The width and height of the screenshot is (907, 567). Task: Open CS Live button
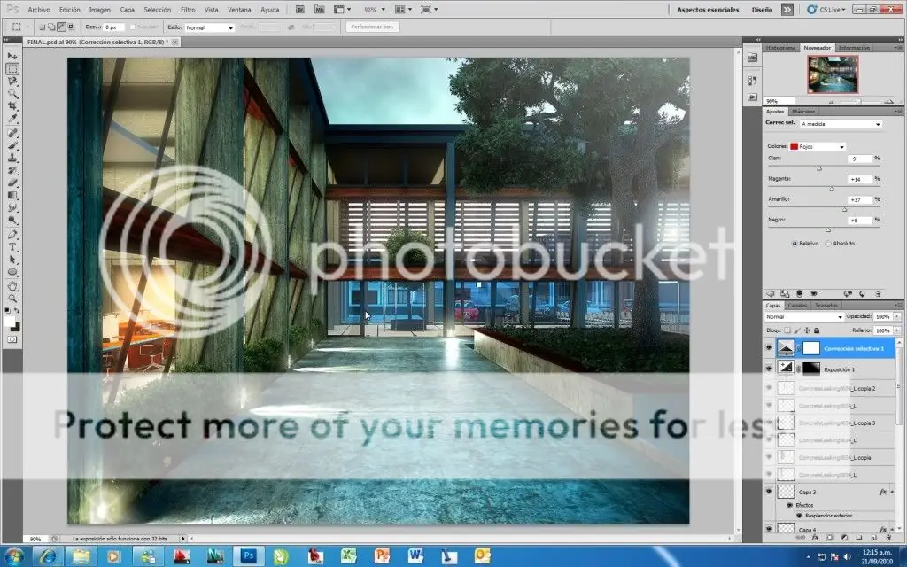[x=826, y=10]
